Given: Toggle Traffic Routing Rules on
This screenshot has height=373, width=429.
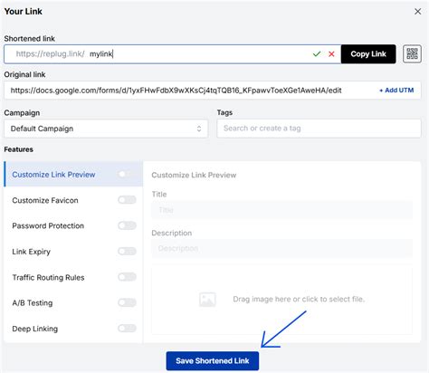Looking at the screenshot, I should point(127,277).
